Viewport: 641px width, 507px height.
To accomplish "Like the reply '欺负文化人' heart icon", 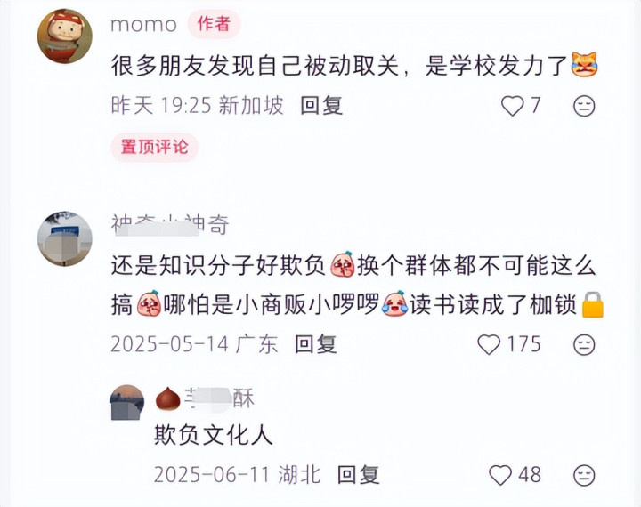I will pos(500,475).
